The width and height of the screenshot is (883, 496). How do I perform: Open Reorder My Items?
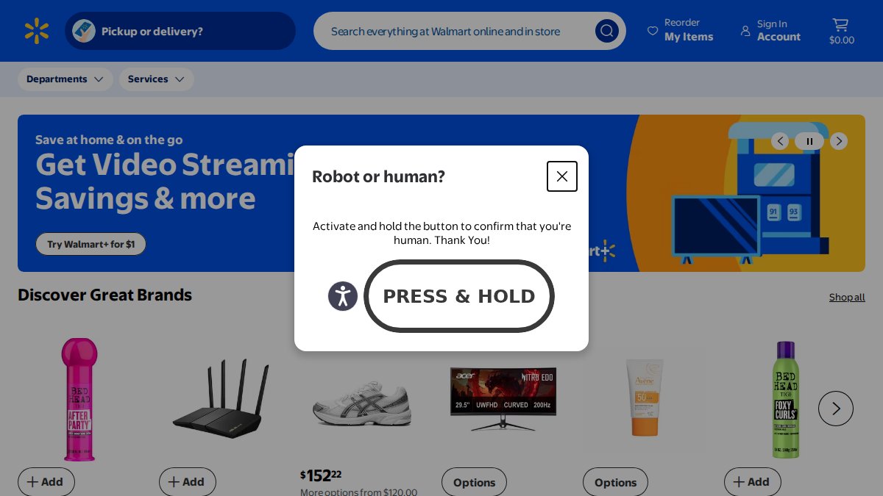click(681, 30)
